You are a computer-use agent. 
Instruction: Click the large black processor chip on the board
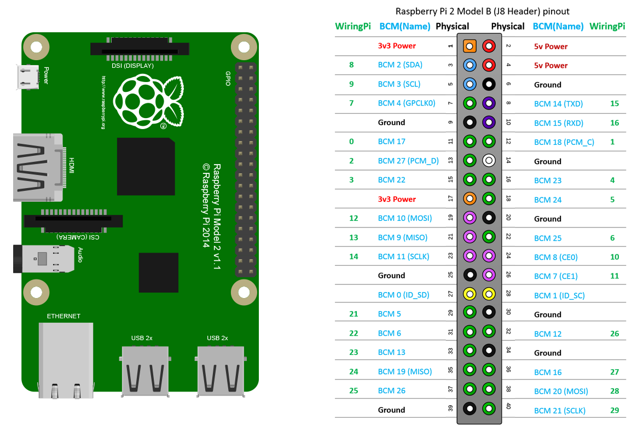[x=146, y=166]
